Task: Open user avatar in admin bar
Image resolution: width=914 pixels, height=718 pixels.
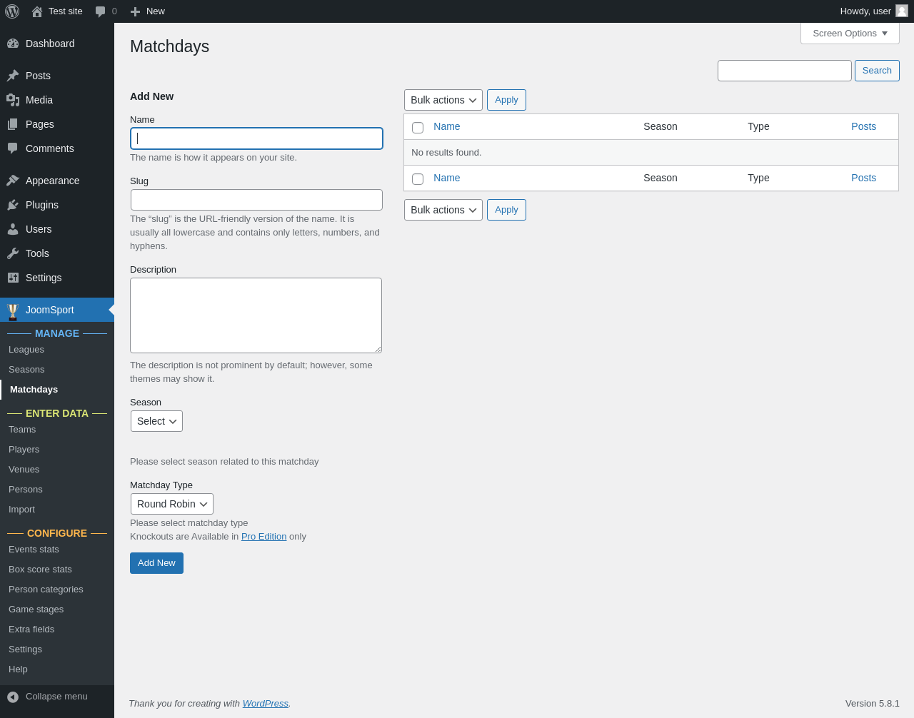Action: (902, 11)
